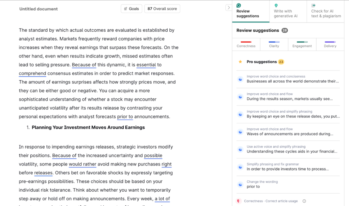Image resolution: width=349 pixels, height=206 pixels.
Task: Expand 'Waves of announcements are produced' suggestion
Action: 289,132
